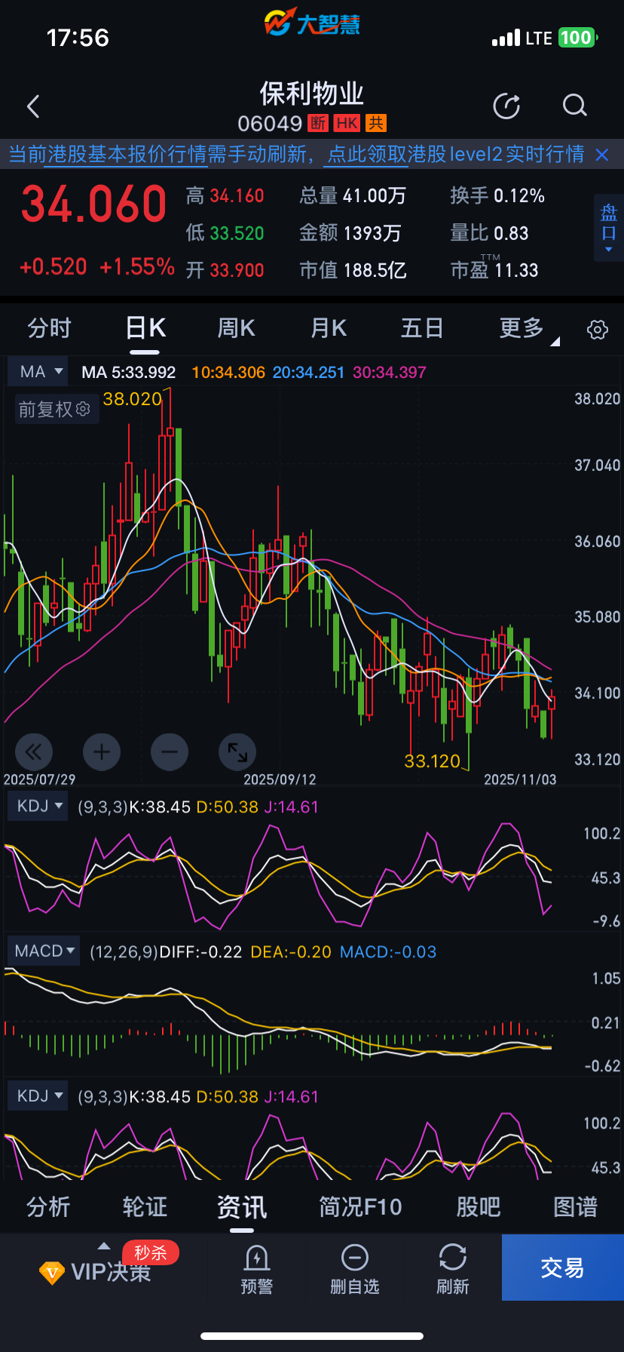This screenshot has width=624, height=1352.
Task: Tap the MA 20:34.251 value
Action: pos(308,372)
